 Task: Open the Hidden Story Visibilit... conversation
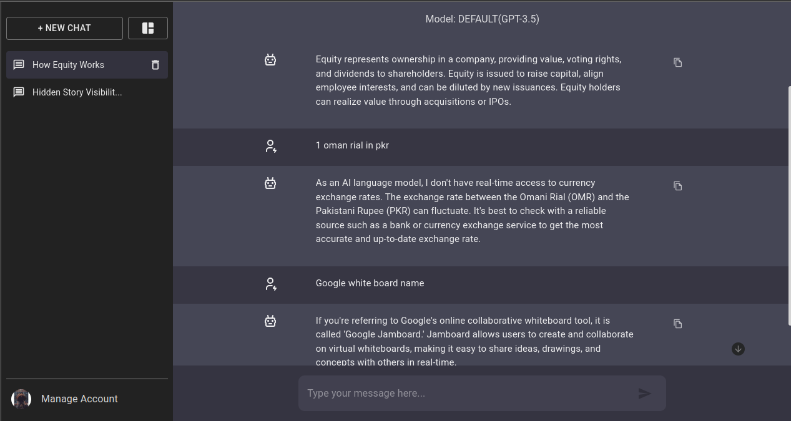click(87, 92)
